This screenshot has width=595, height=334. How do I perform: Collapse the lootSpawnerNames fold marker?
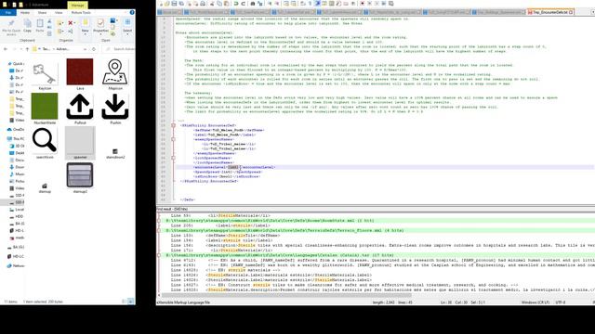174,158
